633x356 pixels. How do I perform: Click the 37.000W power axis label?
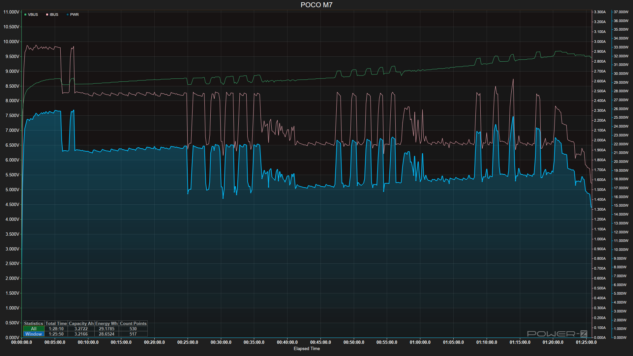621,12
